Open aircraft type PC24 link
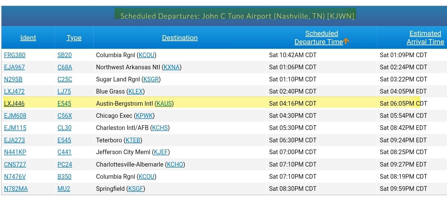 click(x=65, y=164)
